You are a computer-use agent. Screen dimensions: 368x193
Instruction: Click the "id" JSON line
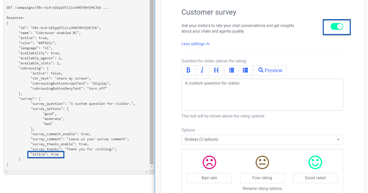coord(60,28)
